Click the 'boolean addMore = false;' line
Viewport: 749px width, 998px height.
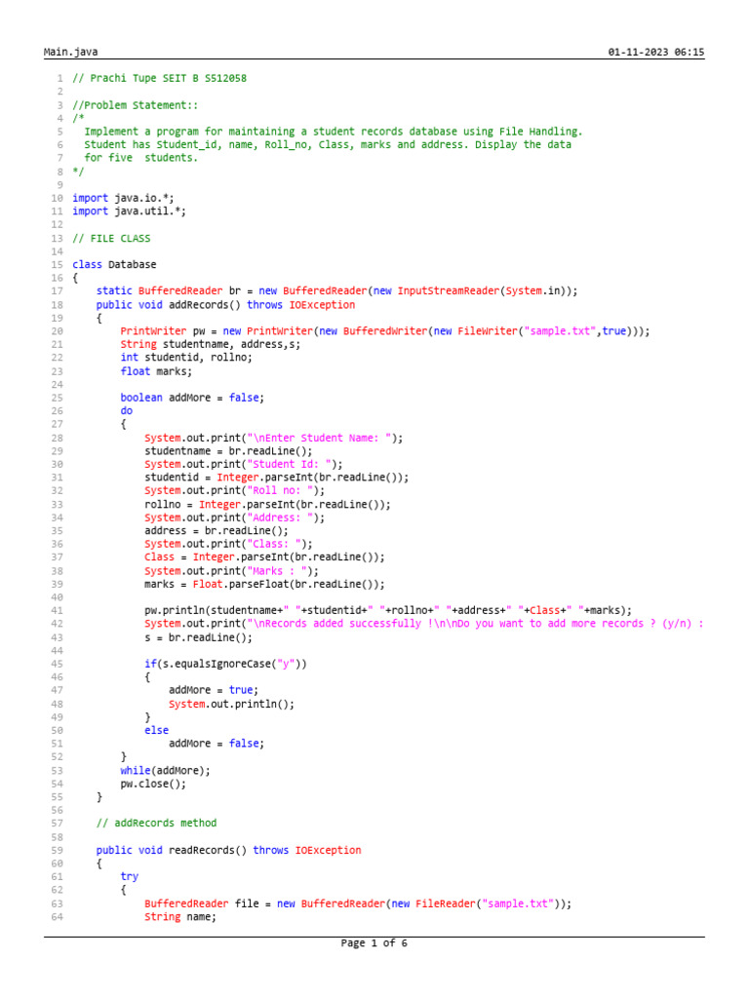click(x=192, y=398)
